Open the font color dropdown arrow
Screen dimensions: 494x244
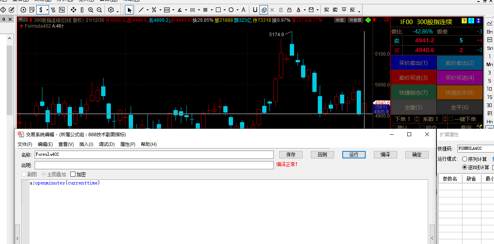305,10
